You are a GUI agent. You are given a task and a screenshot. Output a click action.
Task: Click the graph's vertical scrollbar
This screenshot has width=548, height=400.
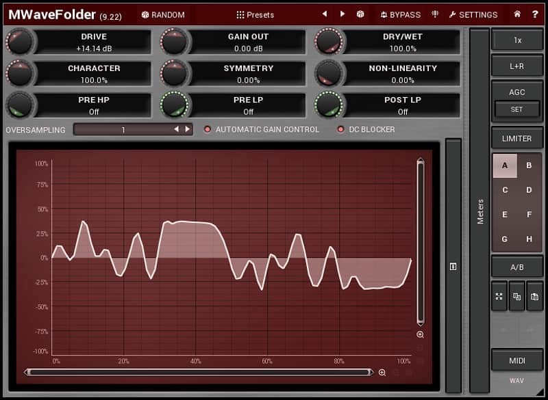pos(421,241)
